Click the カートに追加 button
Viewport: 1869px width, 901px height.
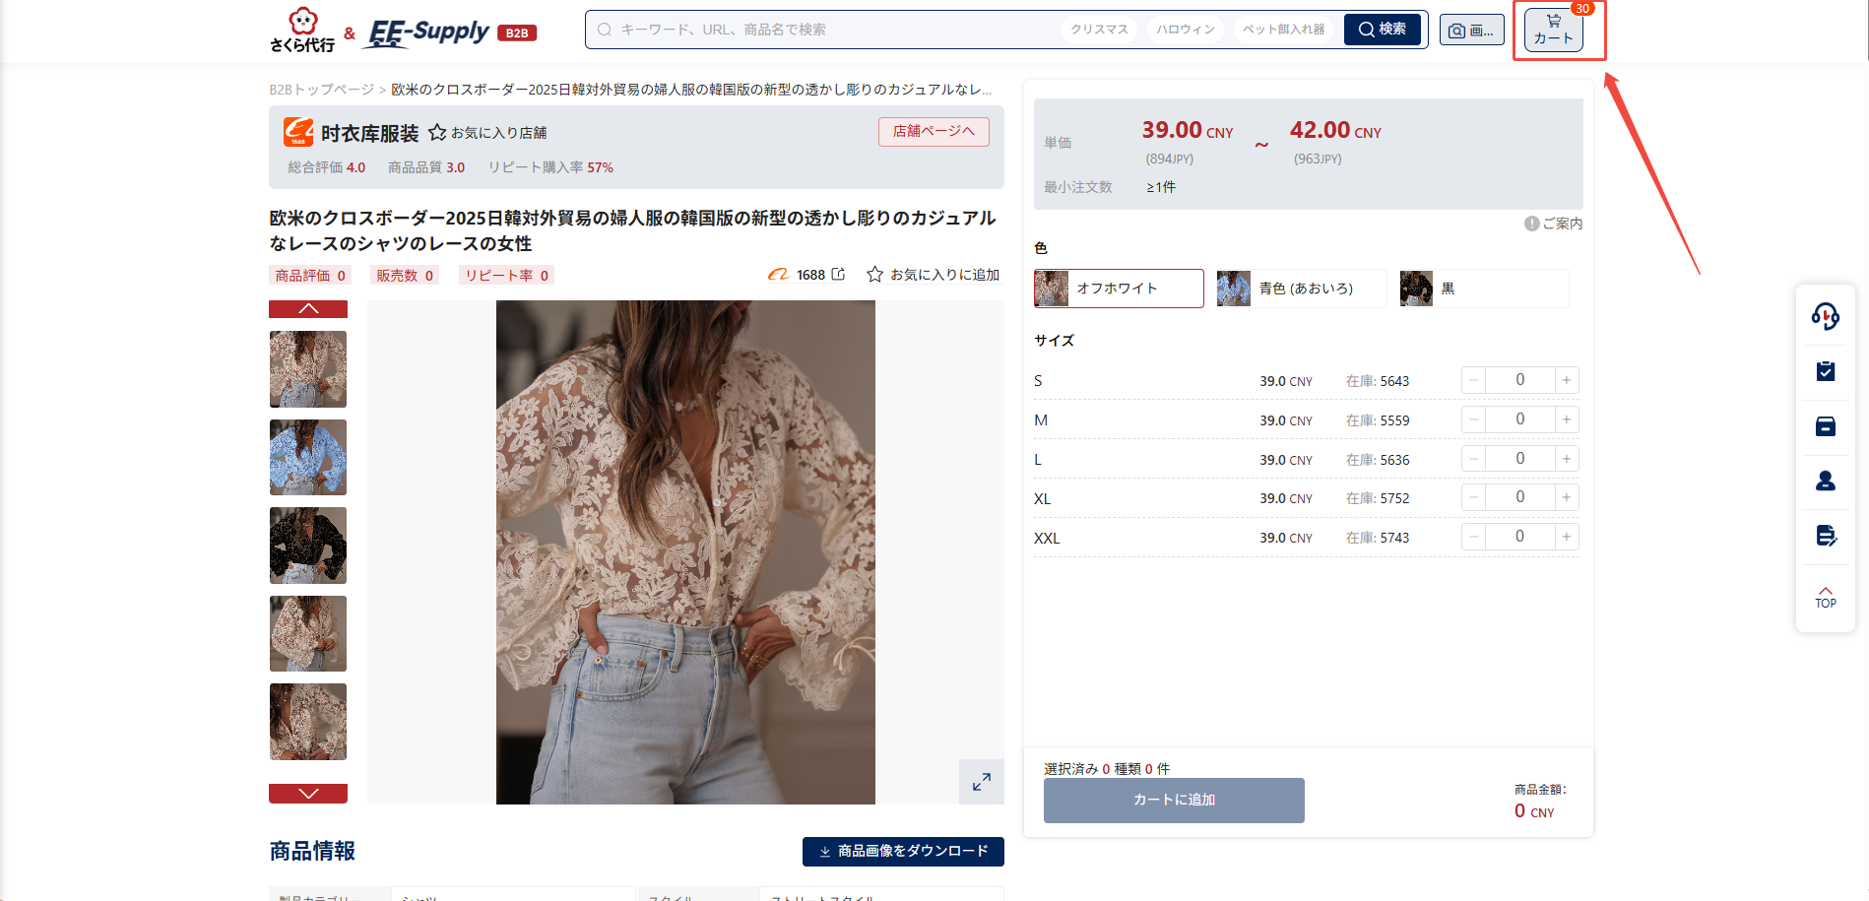point(1173,801)
